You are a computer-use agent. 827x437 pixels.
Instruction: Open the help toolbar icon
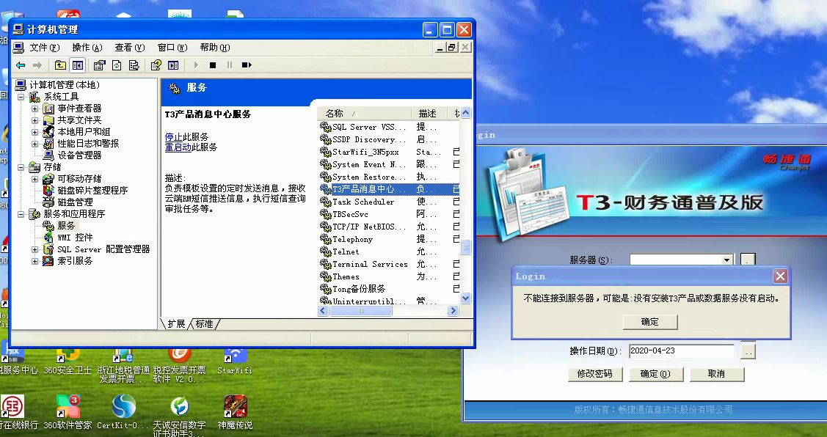point(156,65)
